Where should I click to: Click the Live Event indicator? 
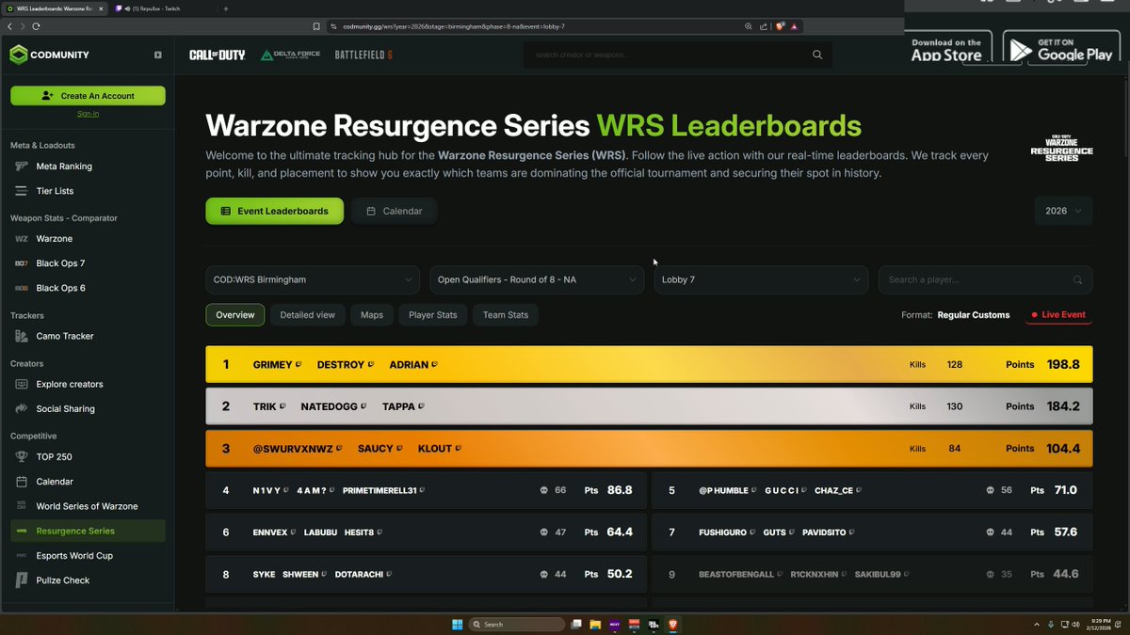1058,315
